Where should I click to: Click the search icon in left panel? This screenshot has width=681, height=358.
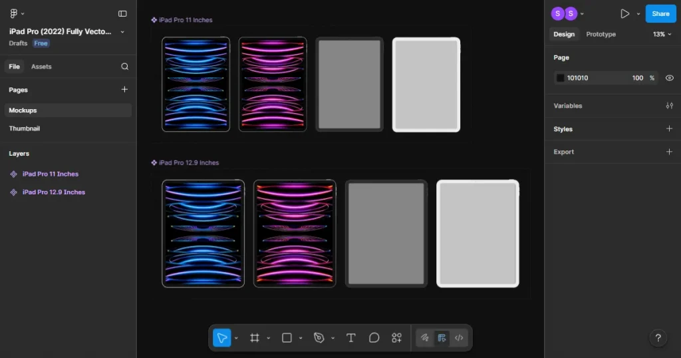click(x=124, y=67)
